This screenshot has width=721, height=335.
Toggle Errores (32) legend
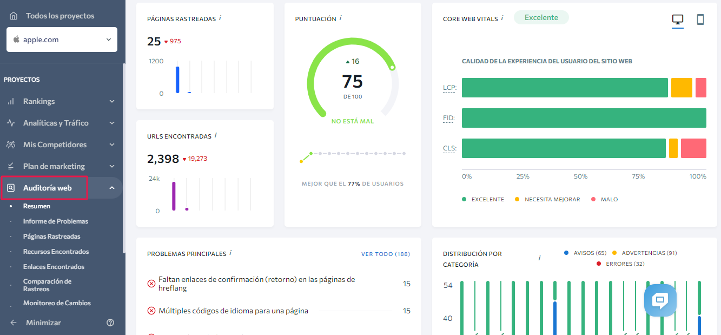click(620, 264)
